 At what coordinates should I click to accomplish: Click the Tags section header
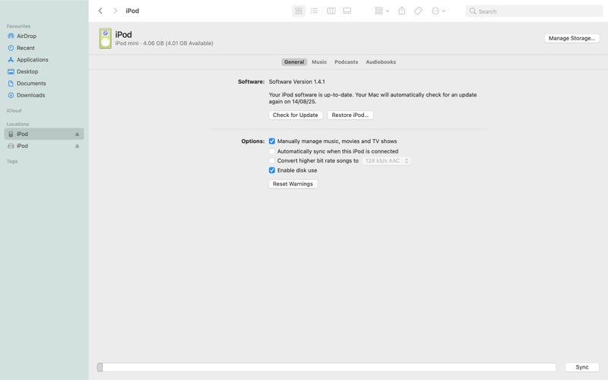[x=12, y=161]
